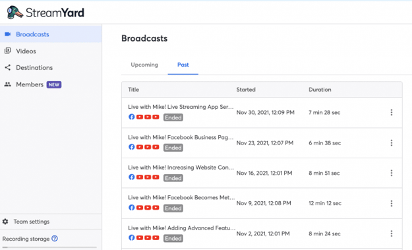Click the Duration column header

click(320, 90)
